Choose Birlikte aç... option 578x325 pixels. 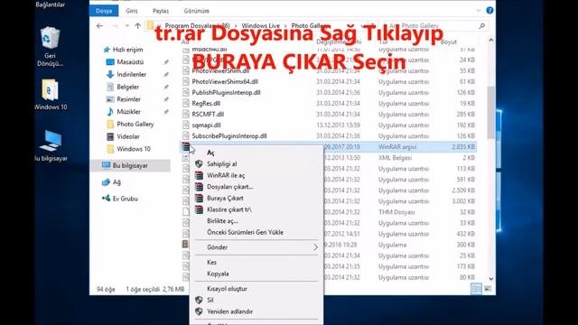pos(222,221)
